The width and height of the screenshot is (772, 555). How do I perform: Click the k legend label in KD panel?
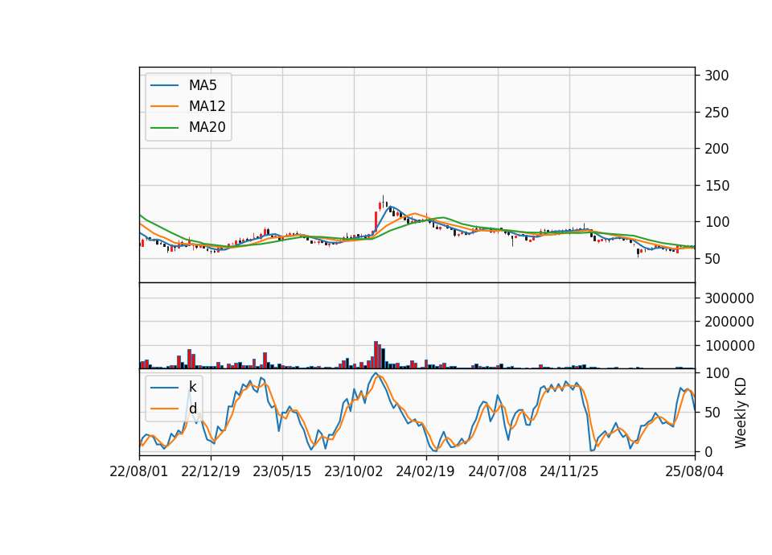(x=192, y=387)
